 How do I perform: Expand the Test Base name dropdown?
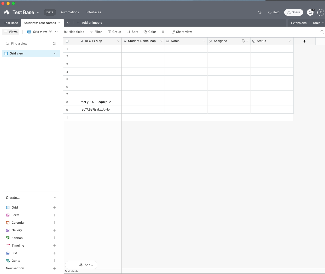(38, 12)
